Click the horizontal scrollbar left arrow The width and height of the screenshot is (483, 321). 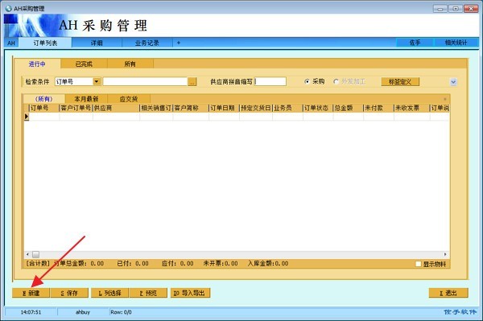coord(27,254)
